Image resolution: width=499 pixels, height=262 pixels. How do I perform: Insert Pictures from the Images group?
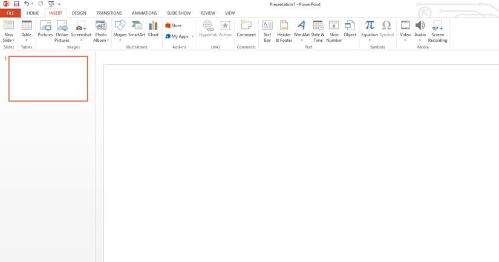45,28
